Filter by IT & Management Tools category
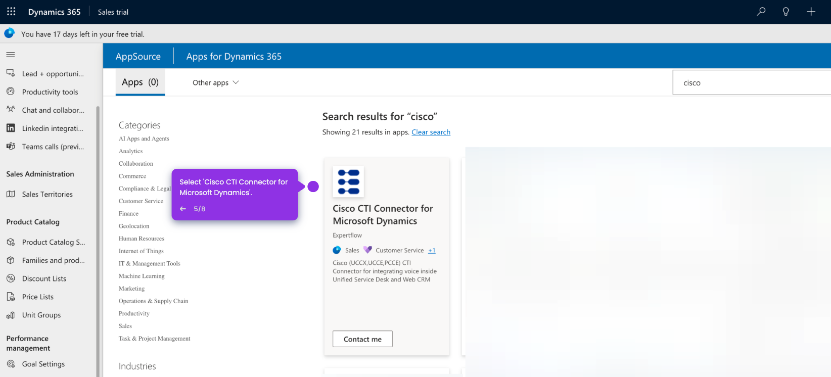Image resolution: width=831 pixels, height=377 pixels. pyautogui.click(x=150, y=263)
